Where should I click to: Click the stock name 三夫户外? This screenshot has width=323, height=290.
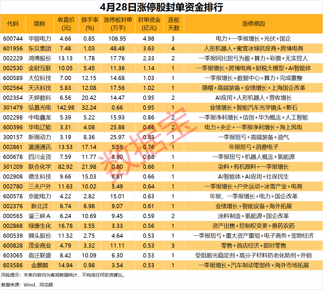39,187
